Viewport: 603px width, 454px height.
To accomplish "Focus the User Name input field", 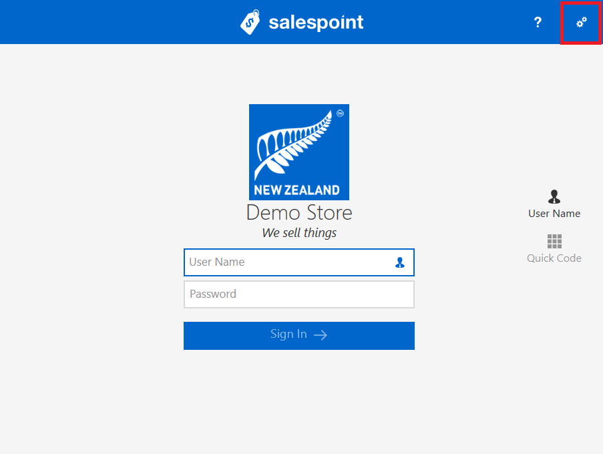I will pyautogui.click(x=298, y=262).
